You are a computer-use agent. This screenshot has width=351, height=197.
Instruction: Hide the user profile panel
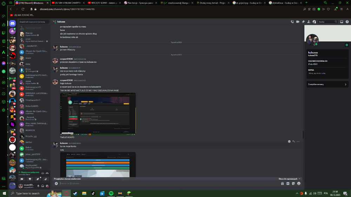point(314,22)
